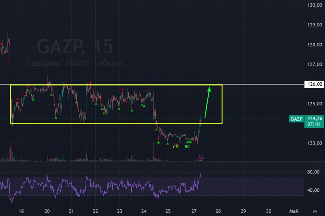
Task: Click date label 25 on time axis
Action: coord(168,211)
